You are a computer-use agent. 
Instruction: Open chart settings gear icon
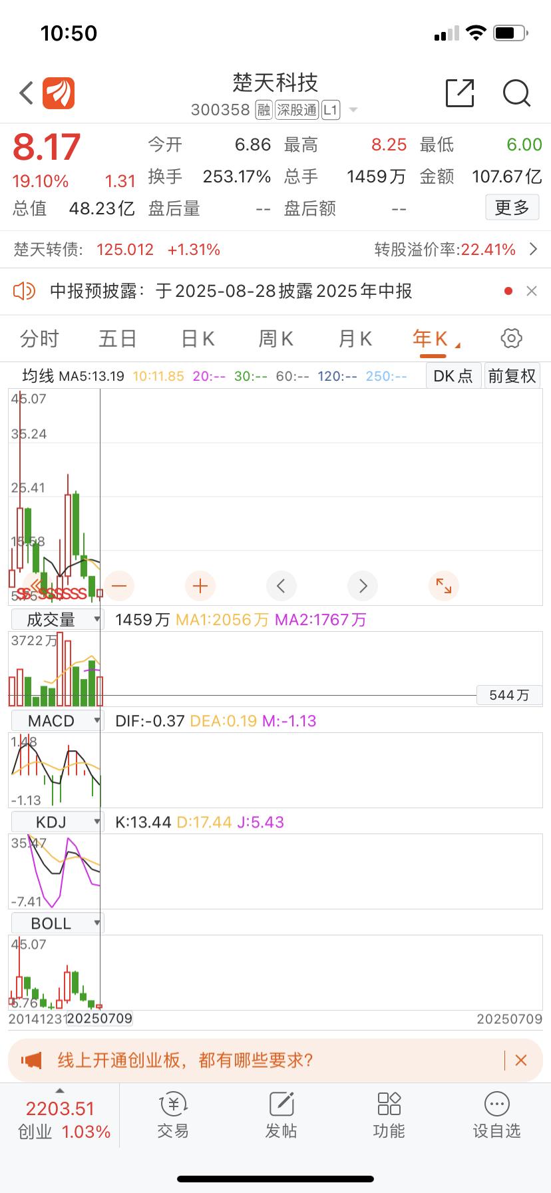pyautogui.click(x=511, y=338)
